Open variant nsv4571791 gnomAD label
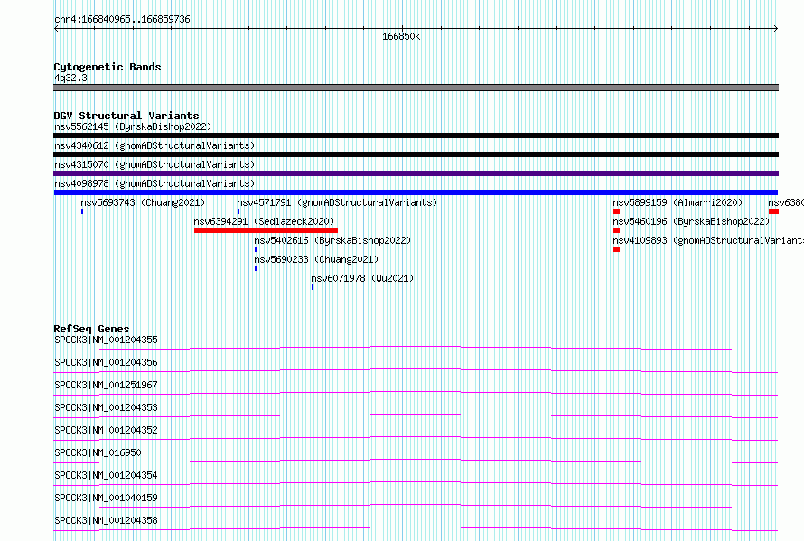The height and width of the screenshot is (541, 804). pos(337,202)
